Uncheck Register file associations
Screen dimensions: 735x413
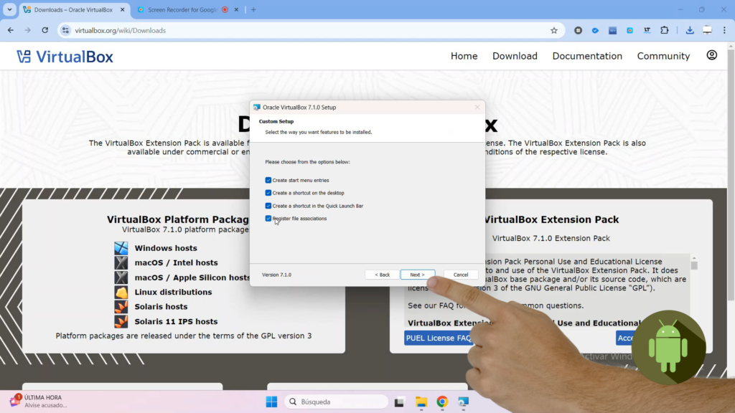tap(268, 219)
